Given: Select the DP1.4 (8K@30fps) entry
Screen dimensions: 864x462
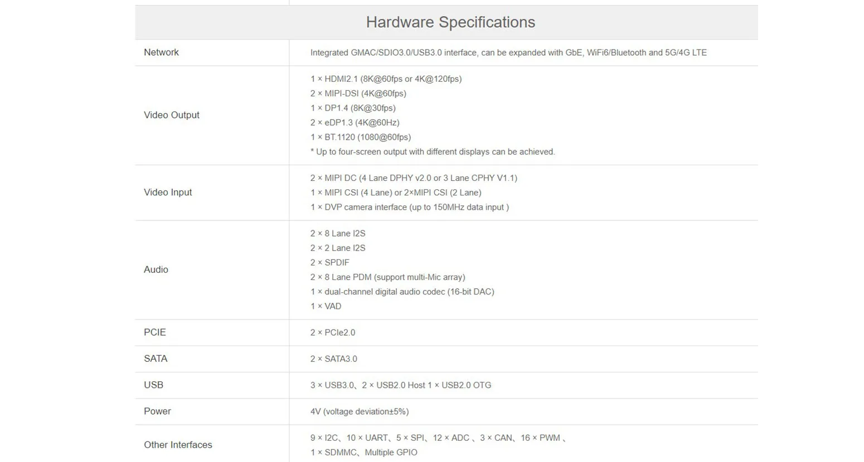Looking at the screenshot, I should (x=352, y=108).
